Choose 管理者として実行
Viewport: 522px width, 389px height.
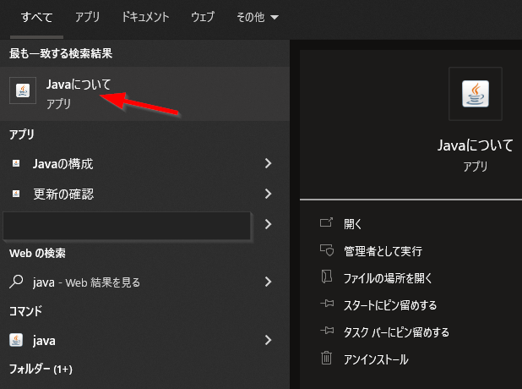(x=383, y=251)
